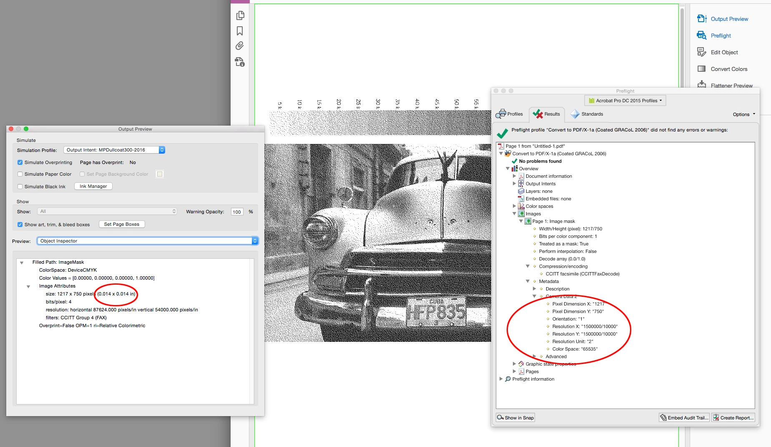Screen dimensions: 771x447
Task: Enable Simulate Black Ink checkbox
Action: 20,187
